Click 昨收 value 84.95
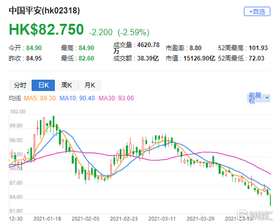Viewport: 276px width, 224px height. coord(34,58)
